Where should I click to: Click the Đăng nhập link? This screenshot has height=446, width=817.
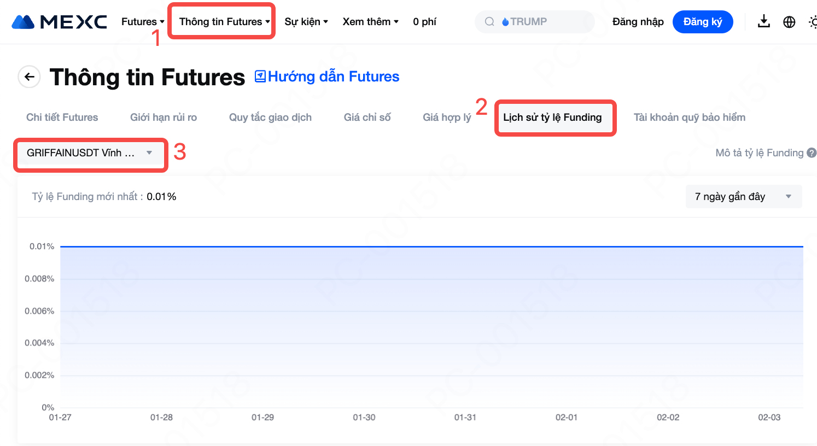tap(638, 22)
